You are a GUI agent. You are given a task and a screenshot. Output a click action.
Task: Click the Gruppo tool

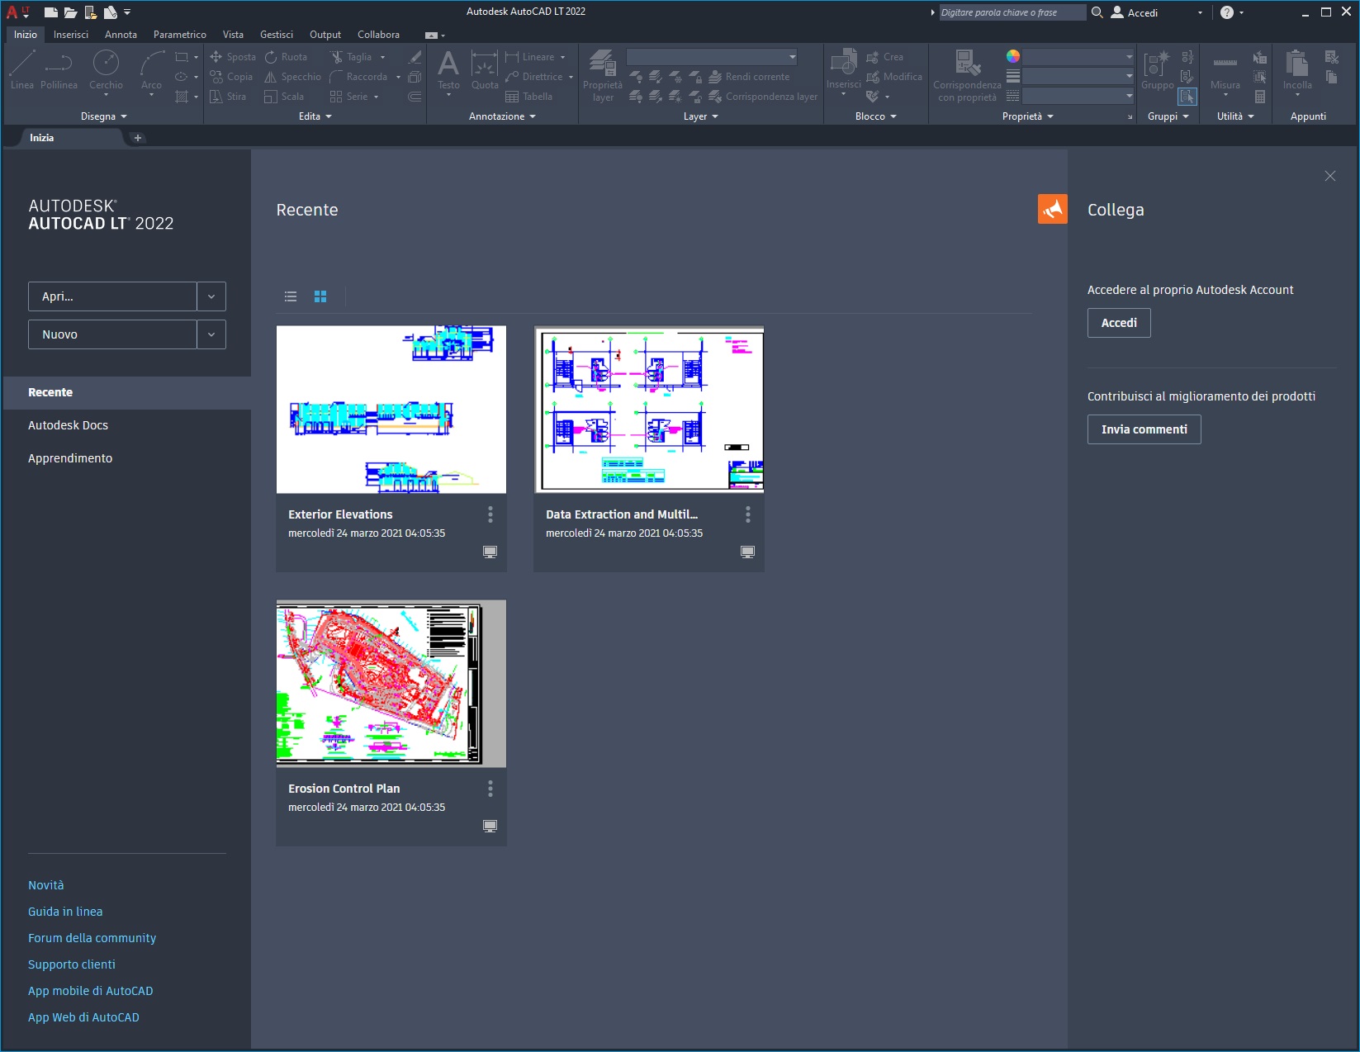(x=1157, y=71)
